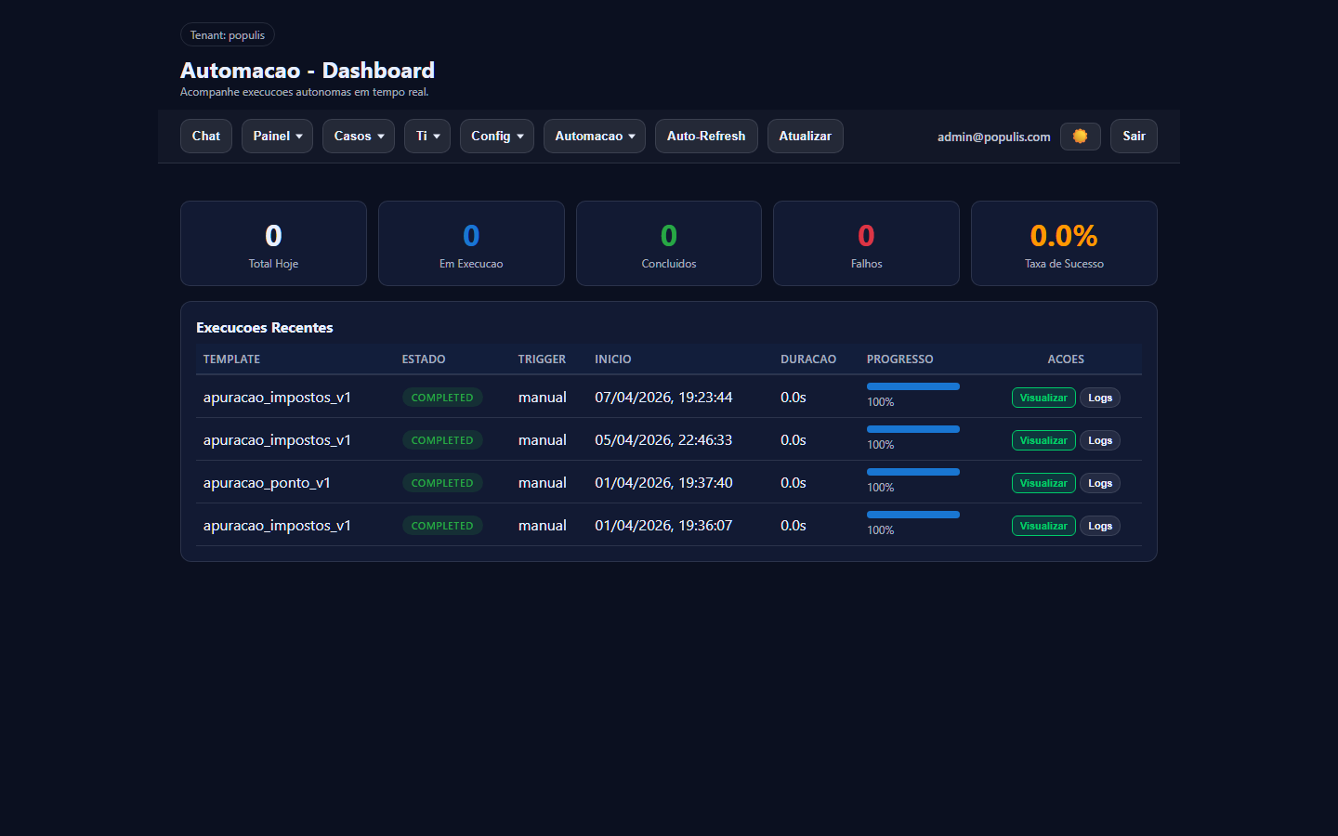
Task: Open the Chat page
Action: tap(205, 137)
